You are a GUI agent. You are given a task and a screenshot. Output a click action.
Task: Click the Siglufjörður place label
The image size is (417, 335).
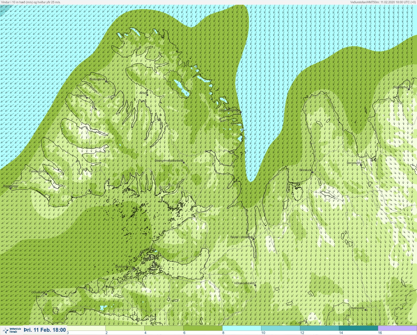coord(400,87)
